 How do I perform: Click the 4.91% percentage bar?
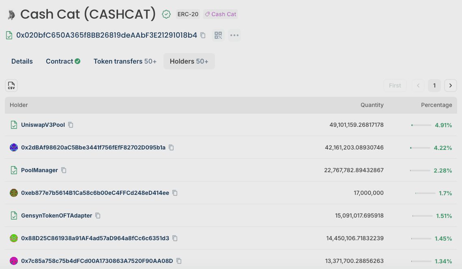[x=421, y=125]
